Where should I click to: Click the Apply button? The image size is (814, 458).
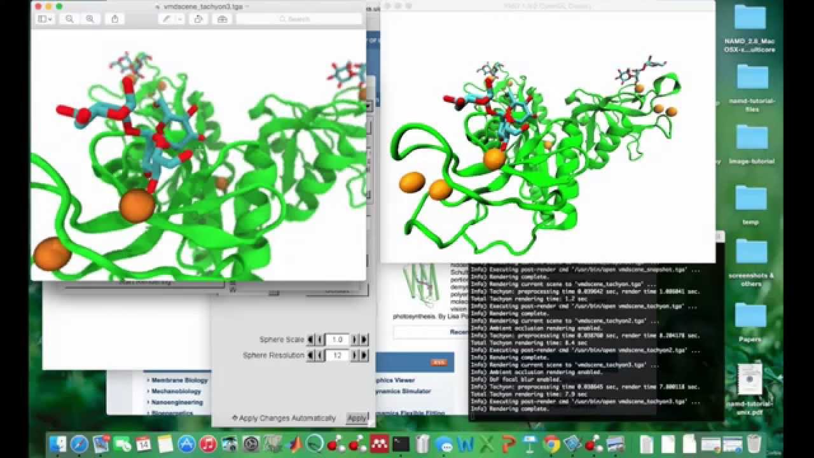[357, 418]
